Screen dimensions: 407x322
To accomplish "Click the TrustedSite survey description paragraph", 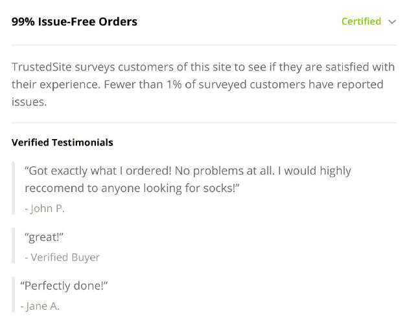I will point(203,84).
